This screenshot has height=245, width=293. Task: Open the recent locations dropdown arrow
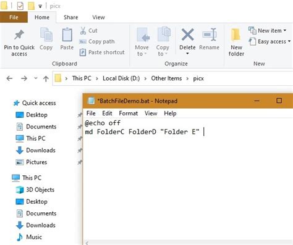(36, 78)
